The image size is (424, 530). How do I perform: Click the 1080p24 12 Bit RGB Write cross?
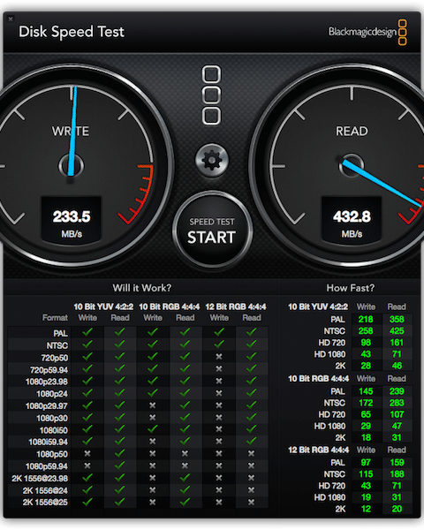tap(219, 393)
